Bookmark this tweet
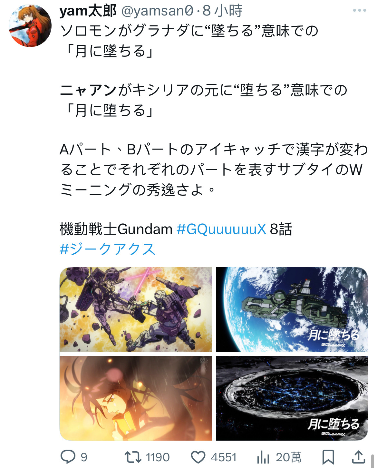 tap(328, 457)
